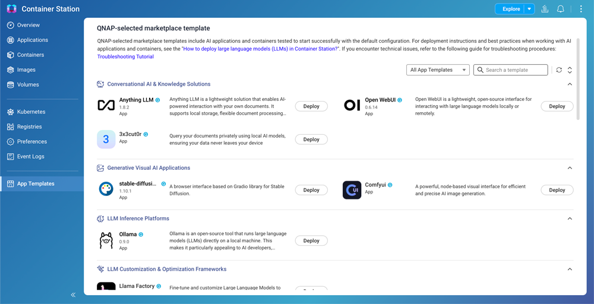The image size is (594, 304).
Task: Open the Troubleshooting Tutorial link
Action: [125, 57]
